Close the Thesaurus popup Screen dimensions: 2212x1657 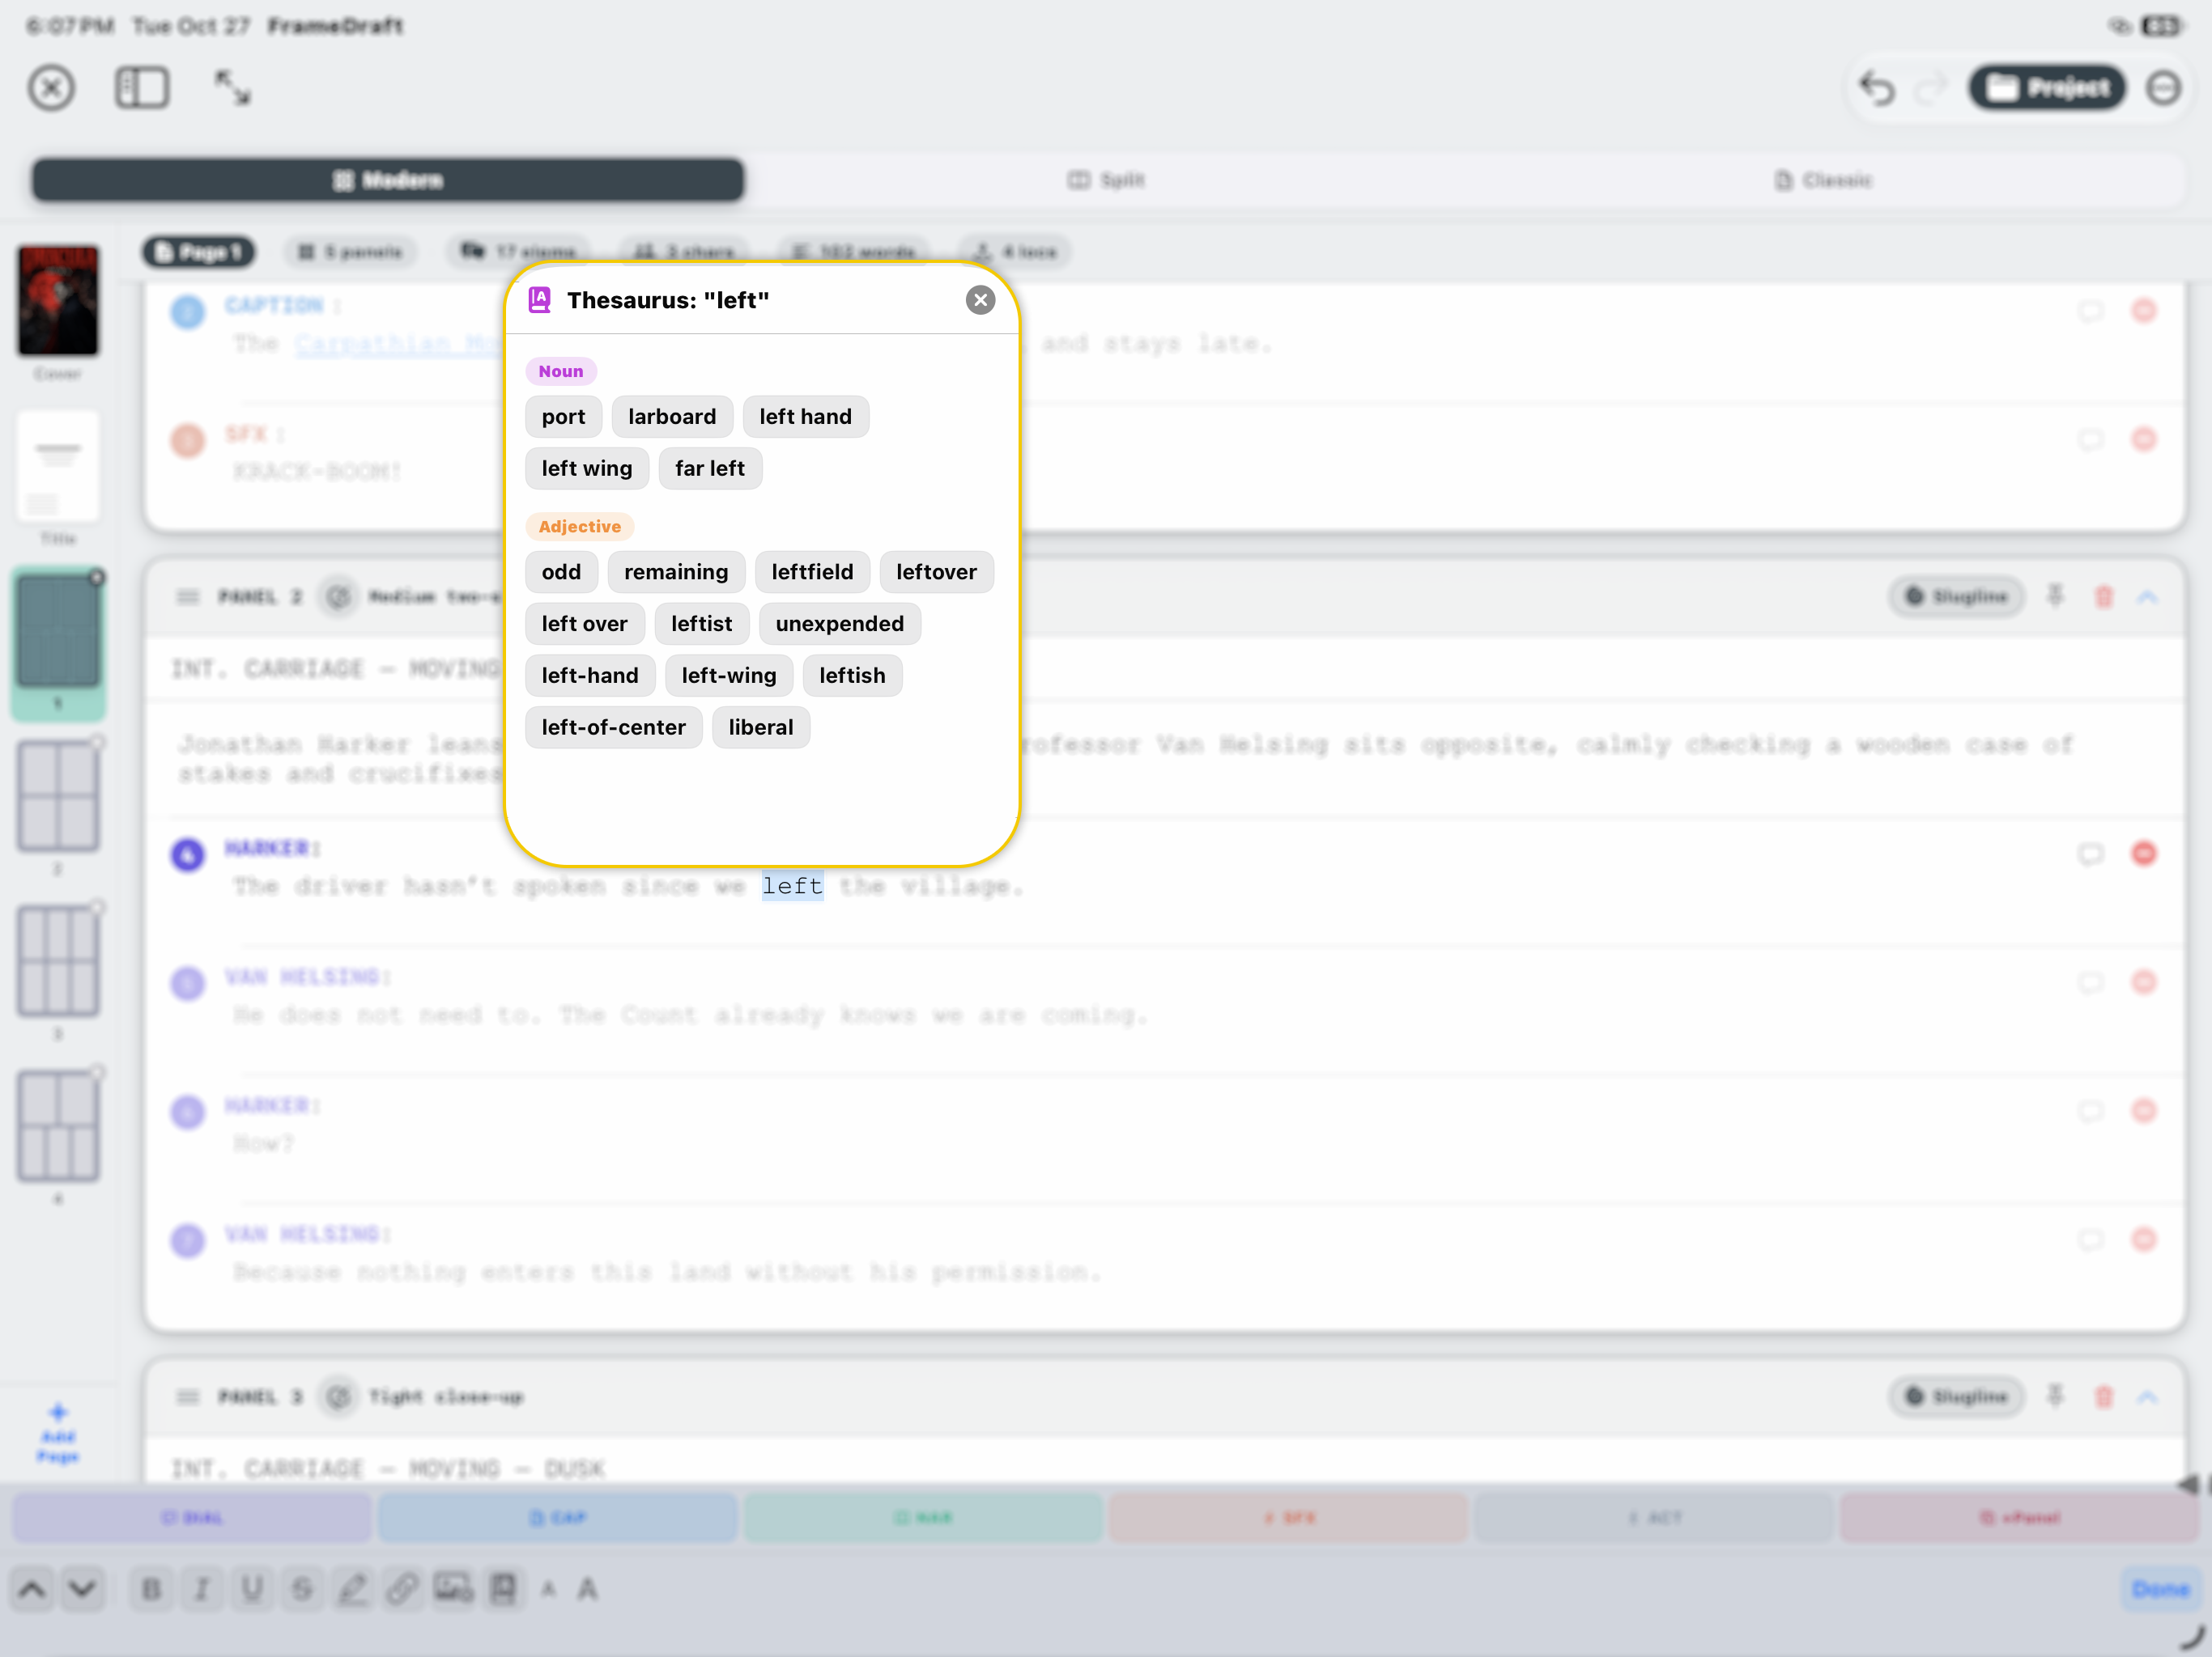click(980, 300)
